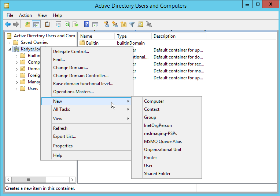This screenshot has width=280, height=196.
Task: Create a new Organizational Unit
Action: pyautogui.click(x=167, y=150)
